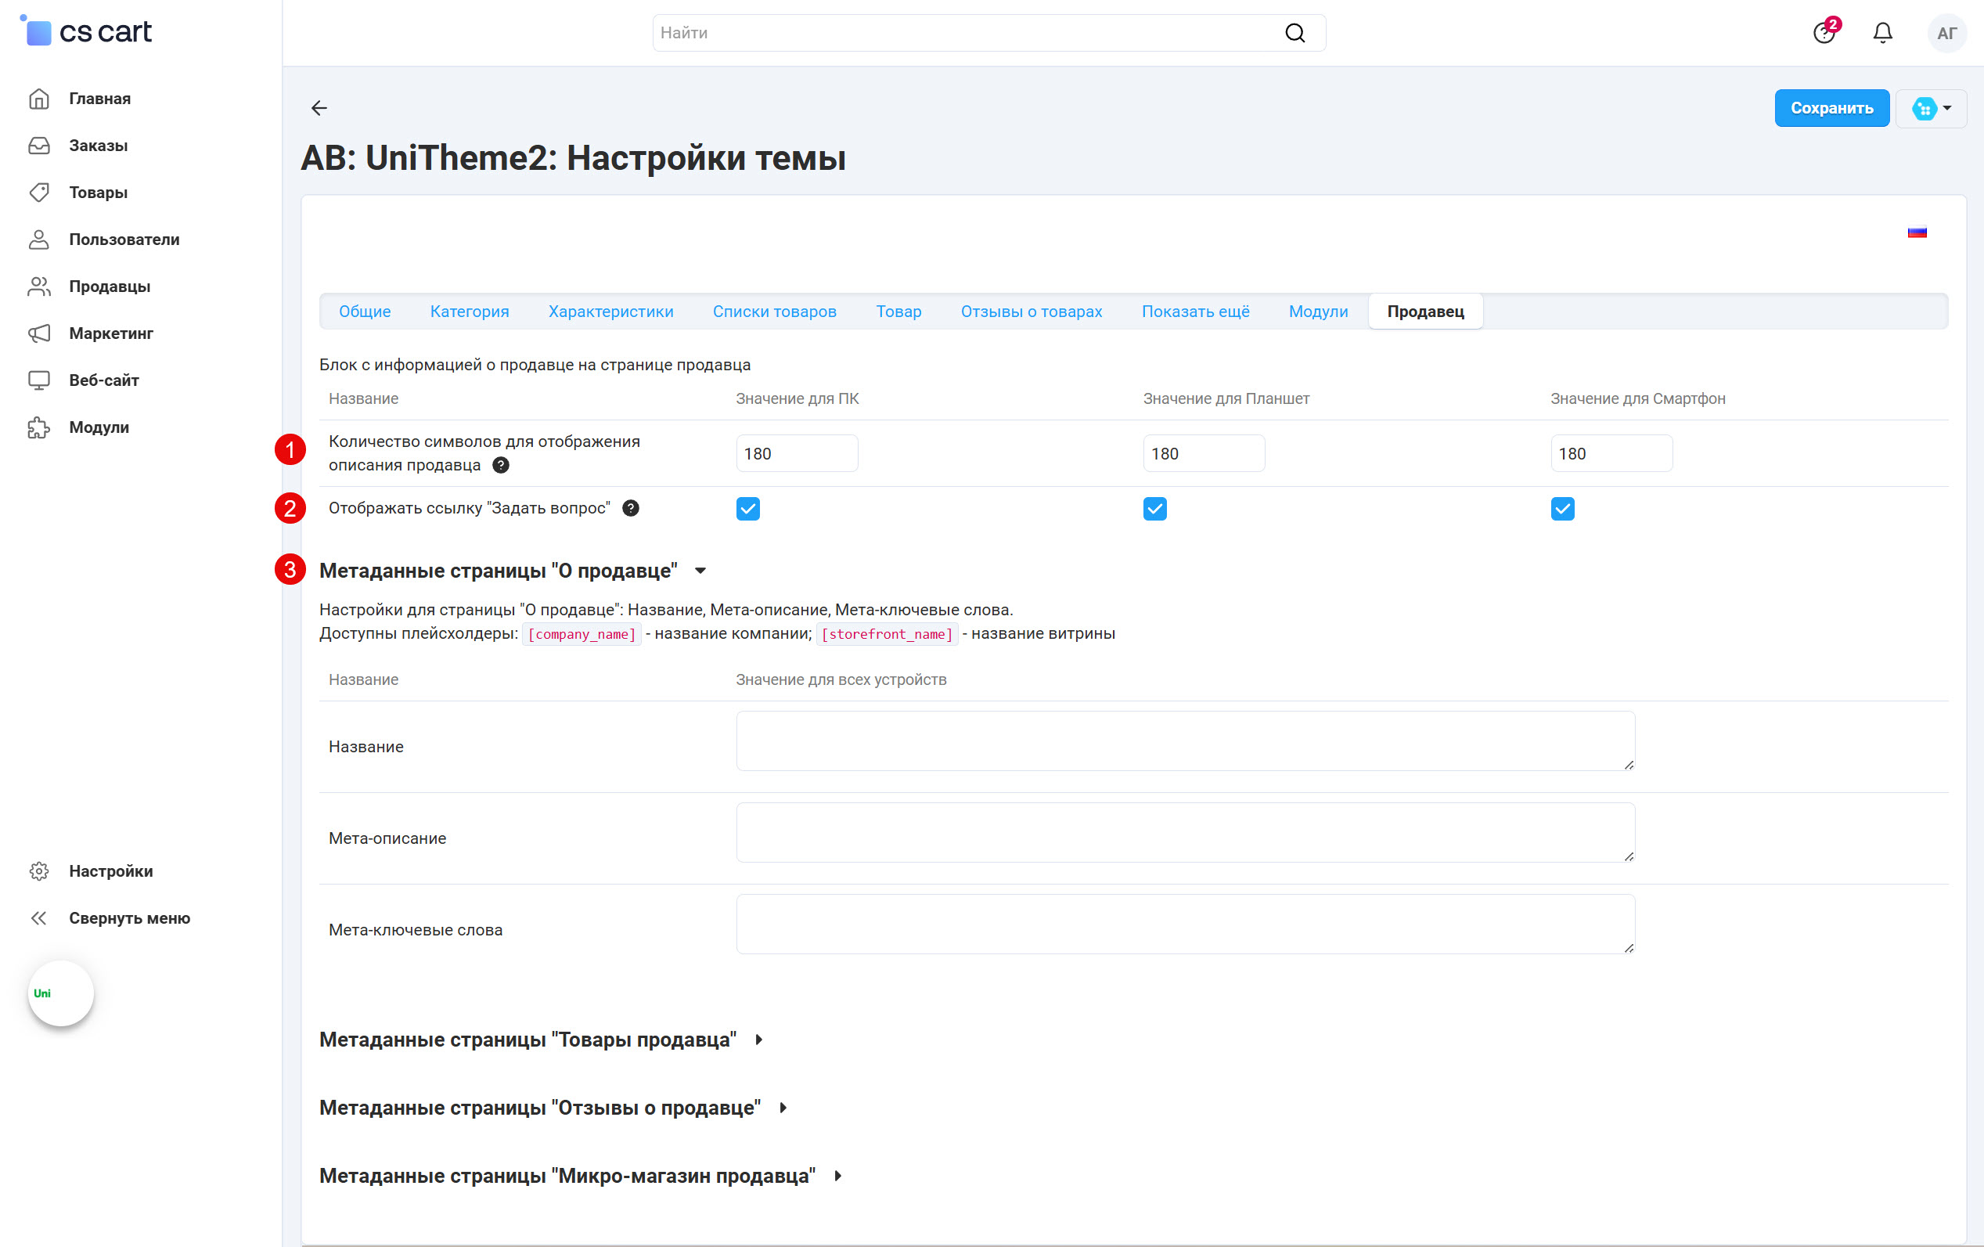
Task: Open Заказы via its inbox icon
Action: click(x=38, y=146)
